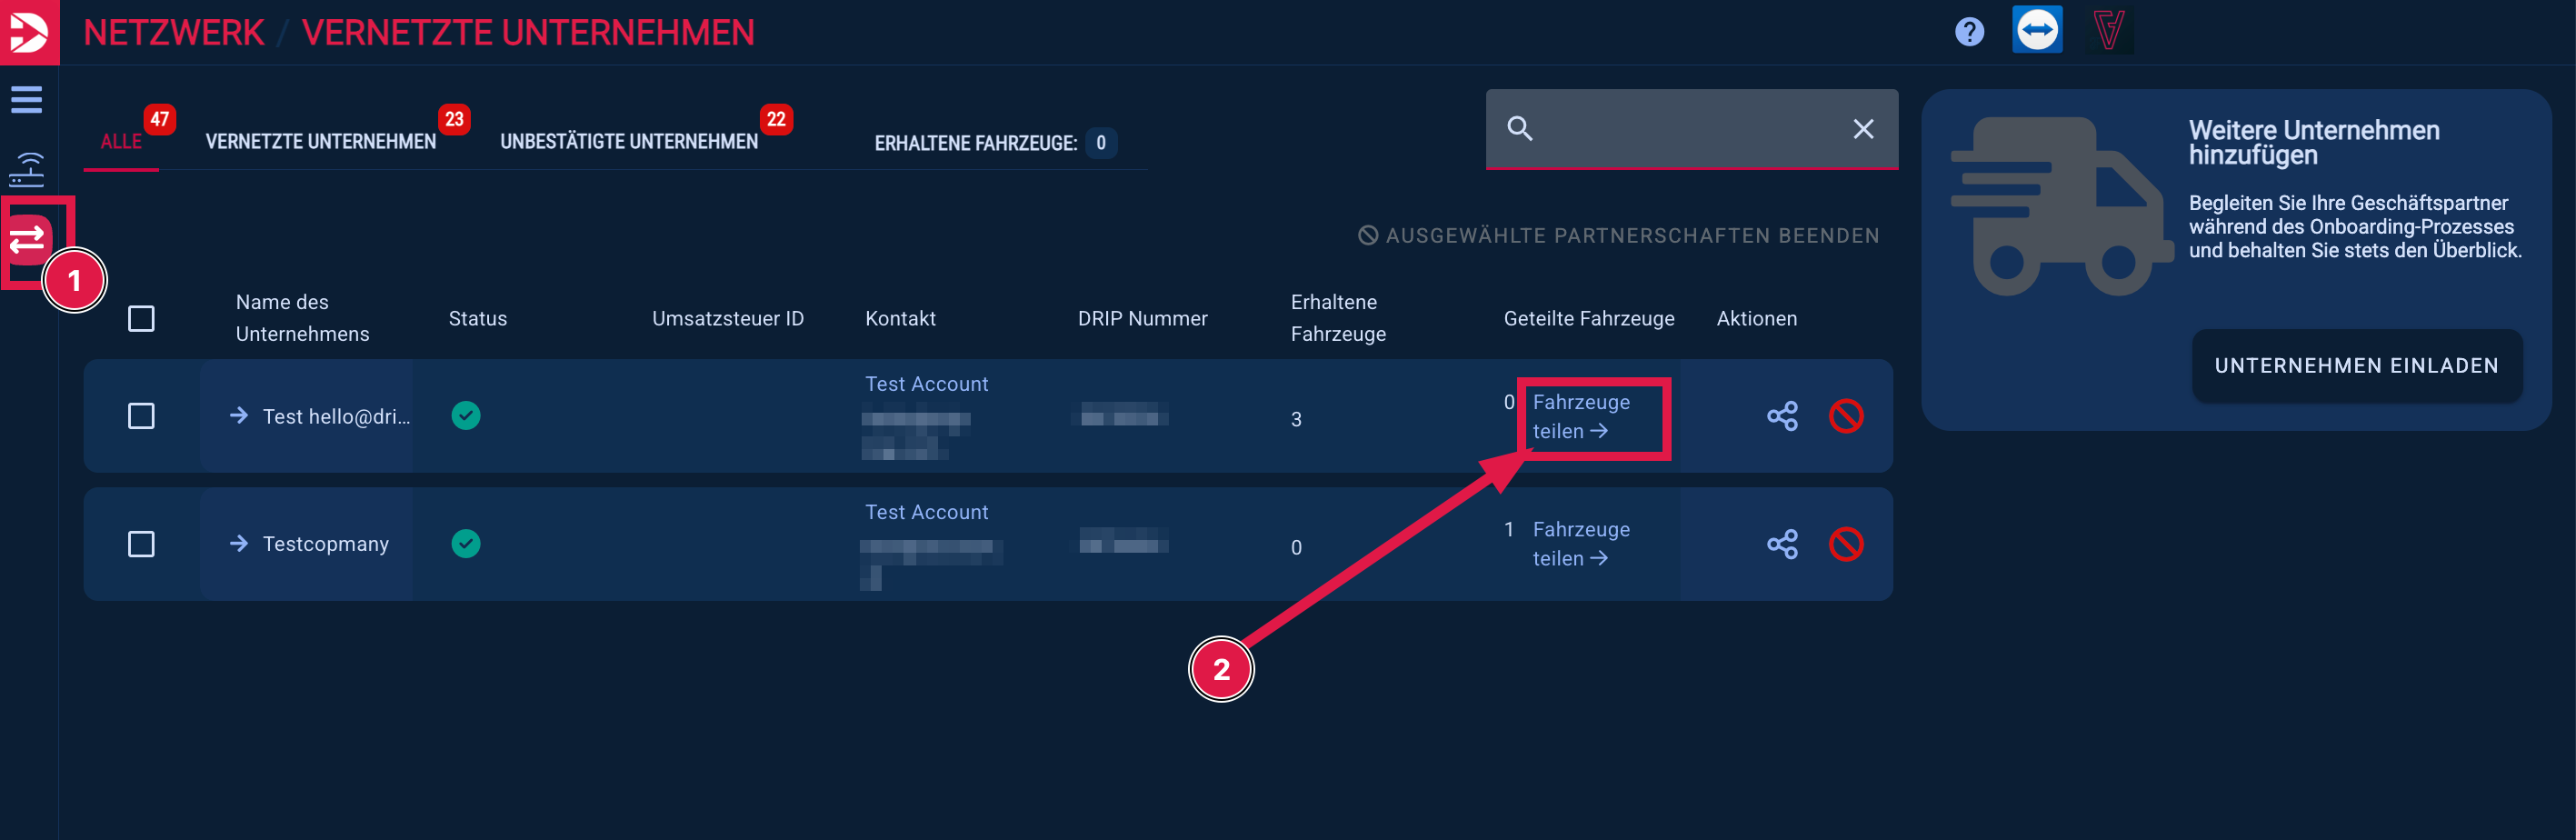Switch to the Vernetzte Unternehmen tab
Image resolution: width=2576 pixels, height=840 pixels.
pyautogui.click(x=320, y=142)
